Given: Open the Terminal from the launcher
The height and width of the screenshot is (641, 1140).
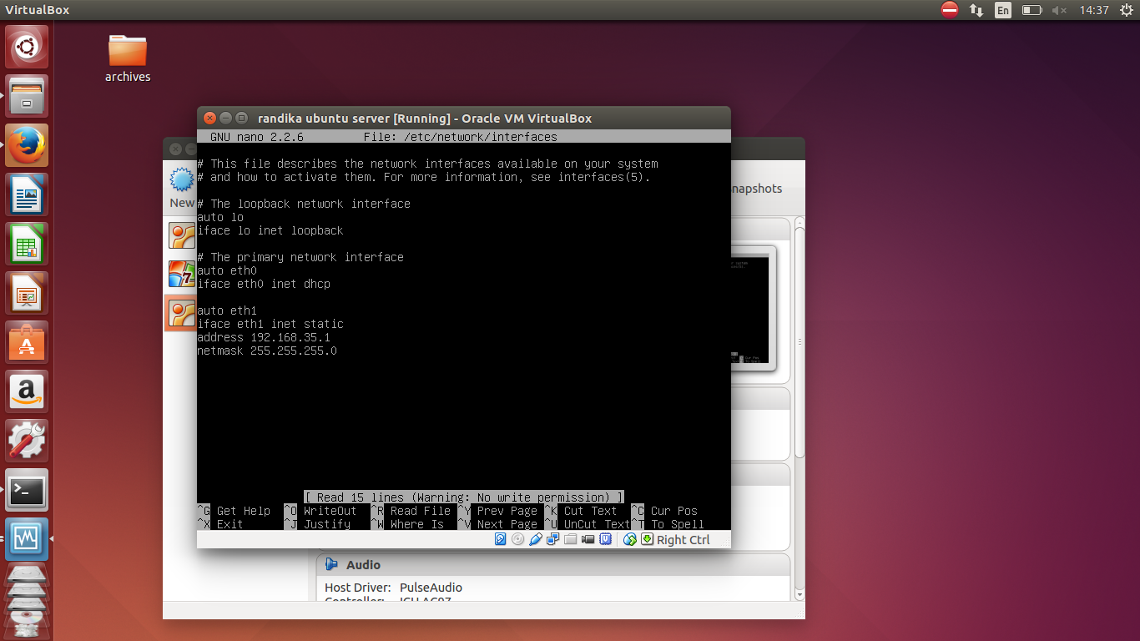Looking at the screenshot, I should pyautogui.click(x=27, y=490).
